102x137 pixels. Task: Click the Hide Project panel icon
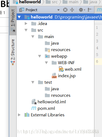click(x=90, y=10)
